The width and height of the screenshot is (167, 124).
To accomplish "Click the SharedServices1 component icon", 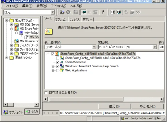I will click(x=62, y=62).
